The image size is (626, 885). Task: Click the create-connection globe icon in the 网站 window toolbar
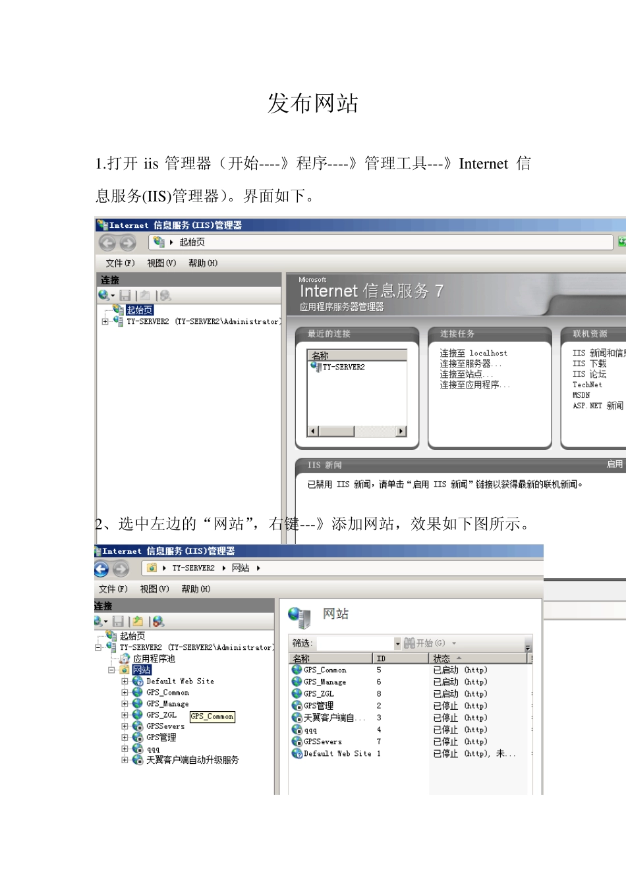100,621
